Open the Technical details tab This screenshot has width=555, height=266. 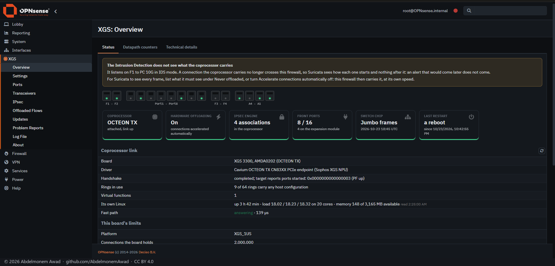(x=182, y=47)
